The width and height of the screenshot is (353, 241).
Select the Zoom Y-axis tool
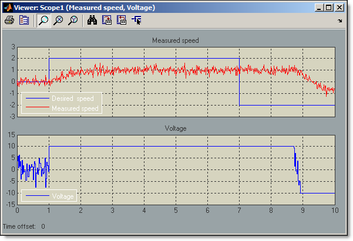73,20
